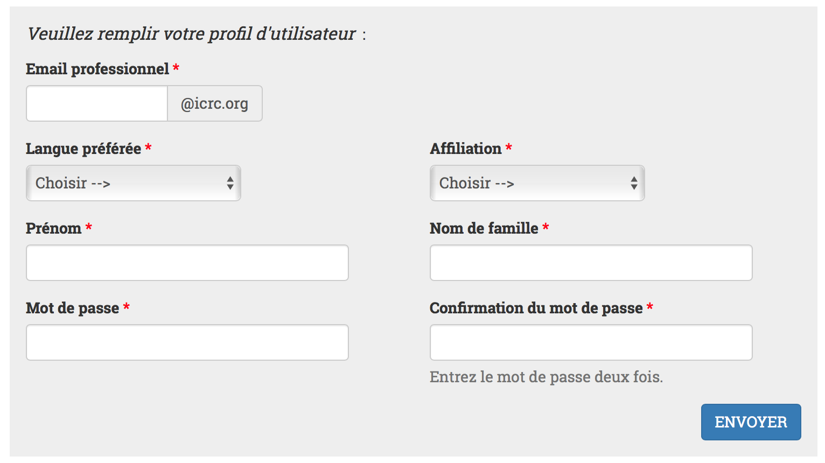Image resolution: width=825 pixels, height=463 pixels.
Task: Click the Mot de passe input field
Action: pyautogui.click(x=187, y=342)
